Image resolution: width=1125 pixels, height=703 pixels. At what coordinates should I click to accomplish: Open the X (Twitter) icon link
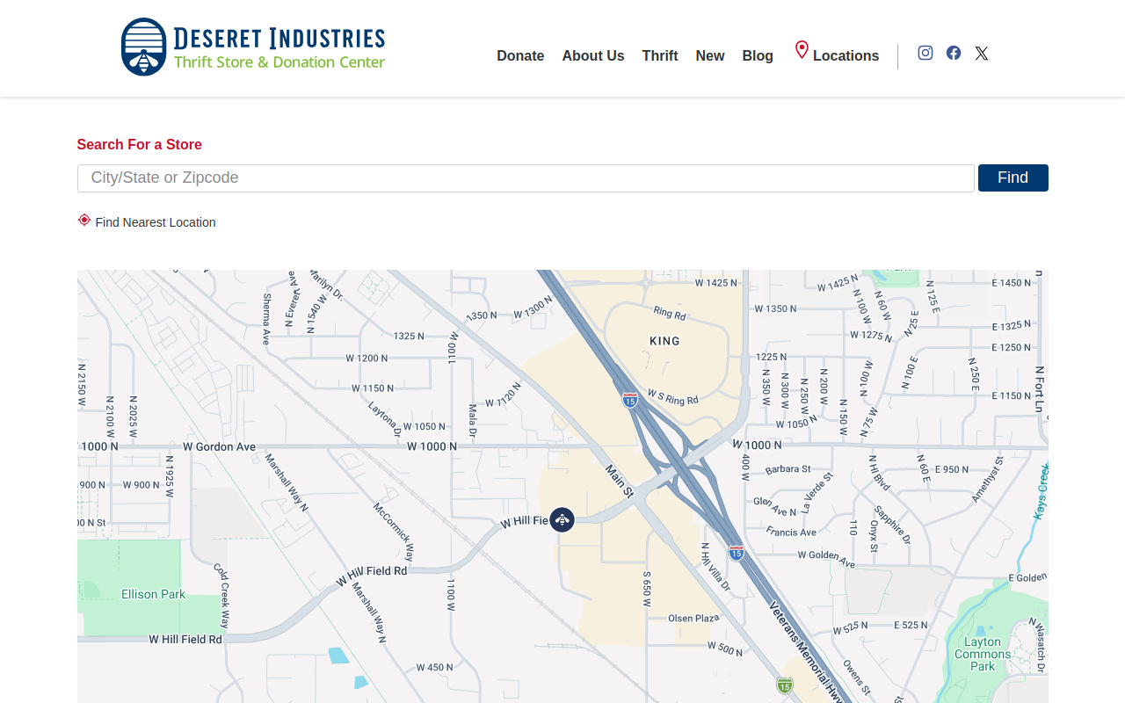click(982, 54)
